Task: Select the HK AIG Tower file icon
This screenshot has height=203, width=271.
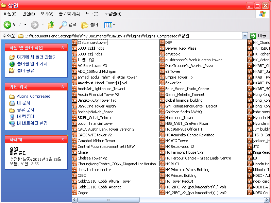Action: coord(162,141)
